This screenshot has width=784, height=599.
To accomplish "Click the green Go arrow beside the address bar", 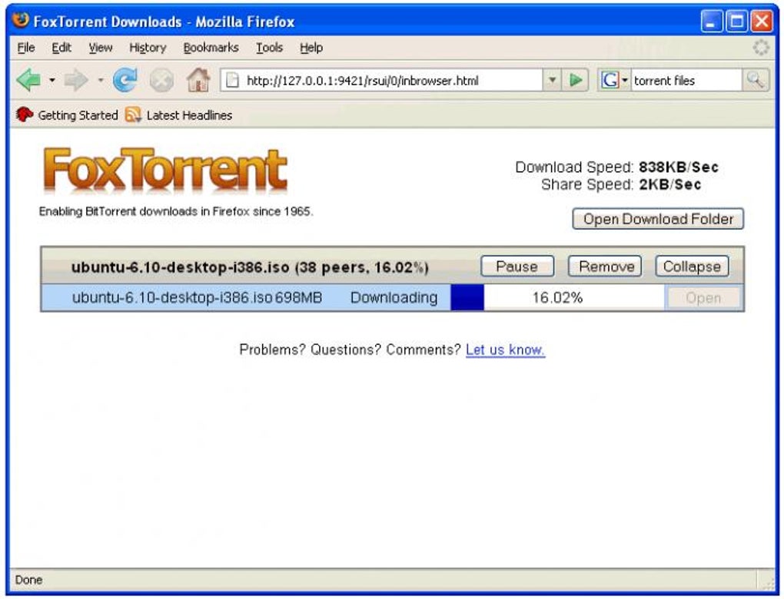I will click(x=576, y=80).
